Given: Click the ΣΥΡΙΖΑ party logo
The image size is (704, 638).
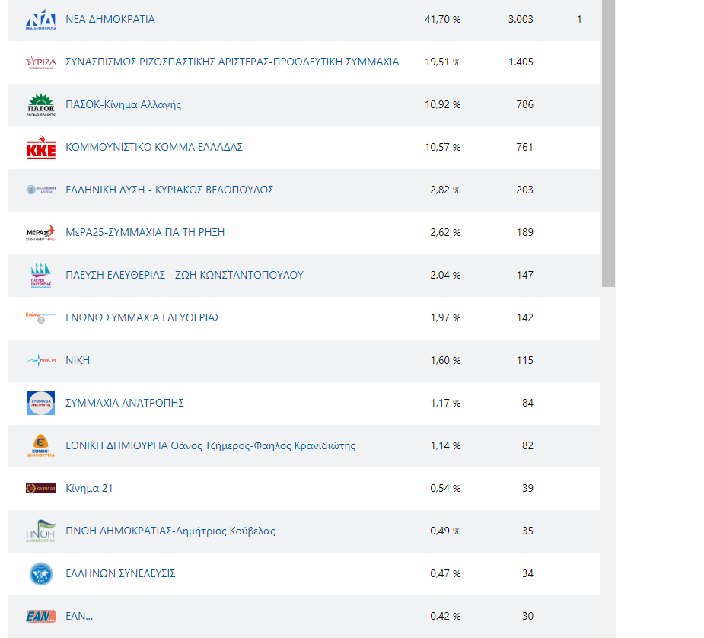Looking at the screenshot, I should click(x=40, y=62).
